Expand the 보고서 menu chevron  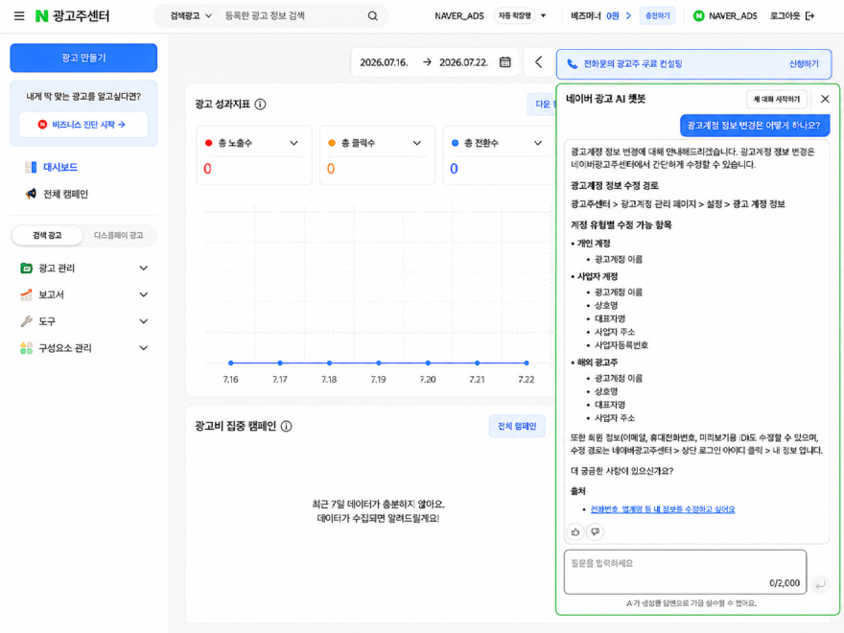[x=144, y=294]
